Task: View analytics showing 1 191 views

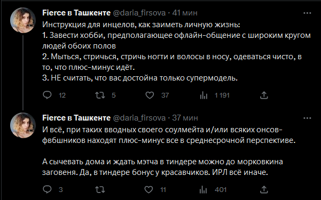Action: tap(203, 95)
